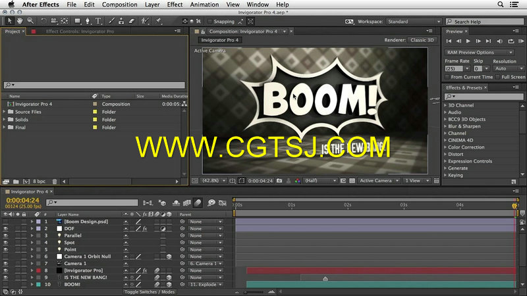Show channel and color management icon
The width and height of the screenshot is (527, 296).
298,180
